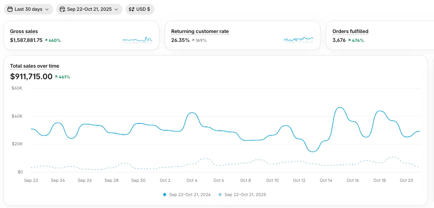The image size is (434, 208).
Task: Open the Orders fulfilled metric title
Action: [x=351, y=31]
